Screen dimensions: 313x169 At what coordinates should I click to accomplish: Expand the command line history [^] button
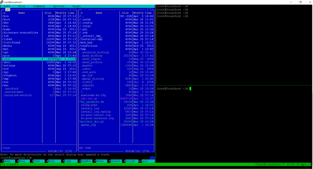152,158
